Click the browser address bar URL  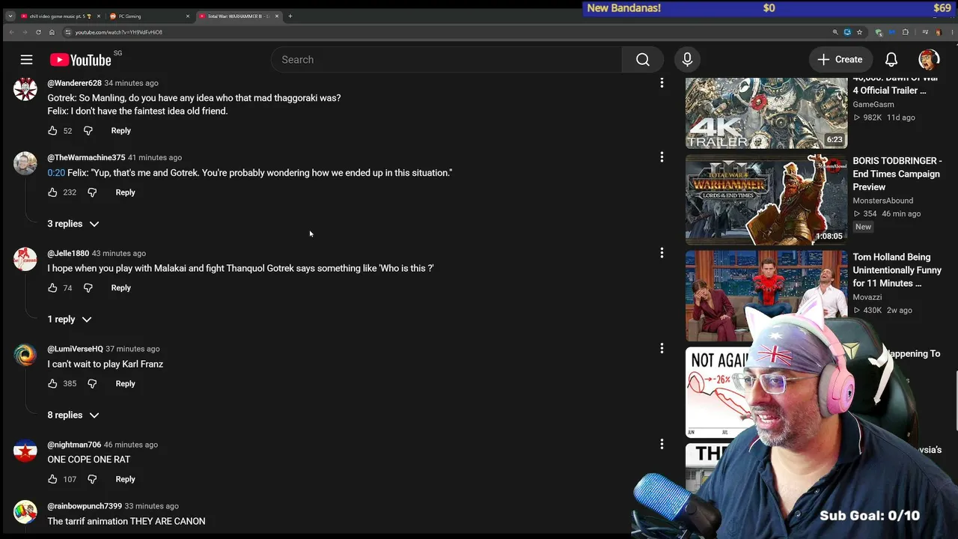(x=118, y=32)
